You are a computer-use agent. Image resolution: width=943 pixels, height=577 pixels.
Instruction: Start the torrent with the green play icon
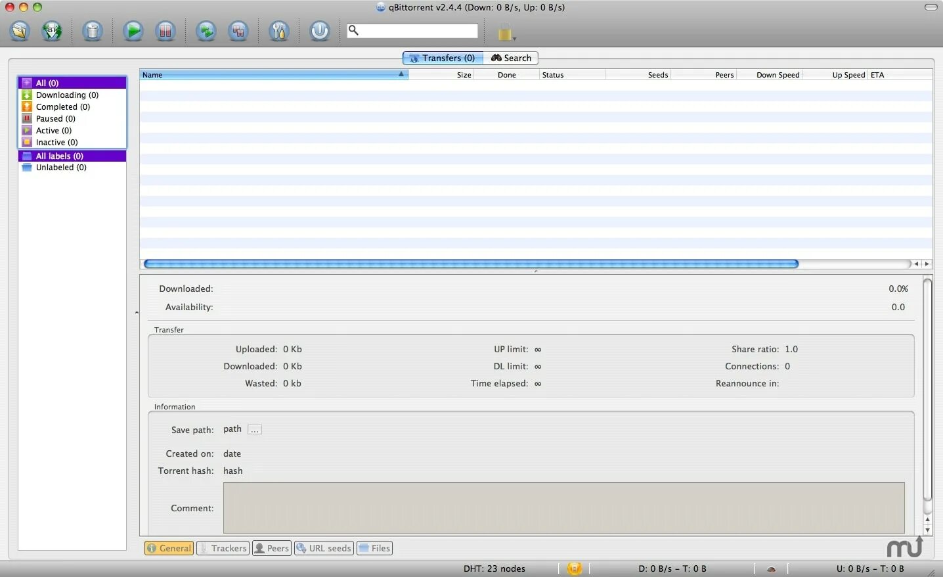pyautogui.click(x=133, y=31)
